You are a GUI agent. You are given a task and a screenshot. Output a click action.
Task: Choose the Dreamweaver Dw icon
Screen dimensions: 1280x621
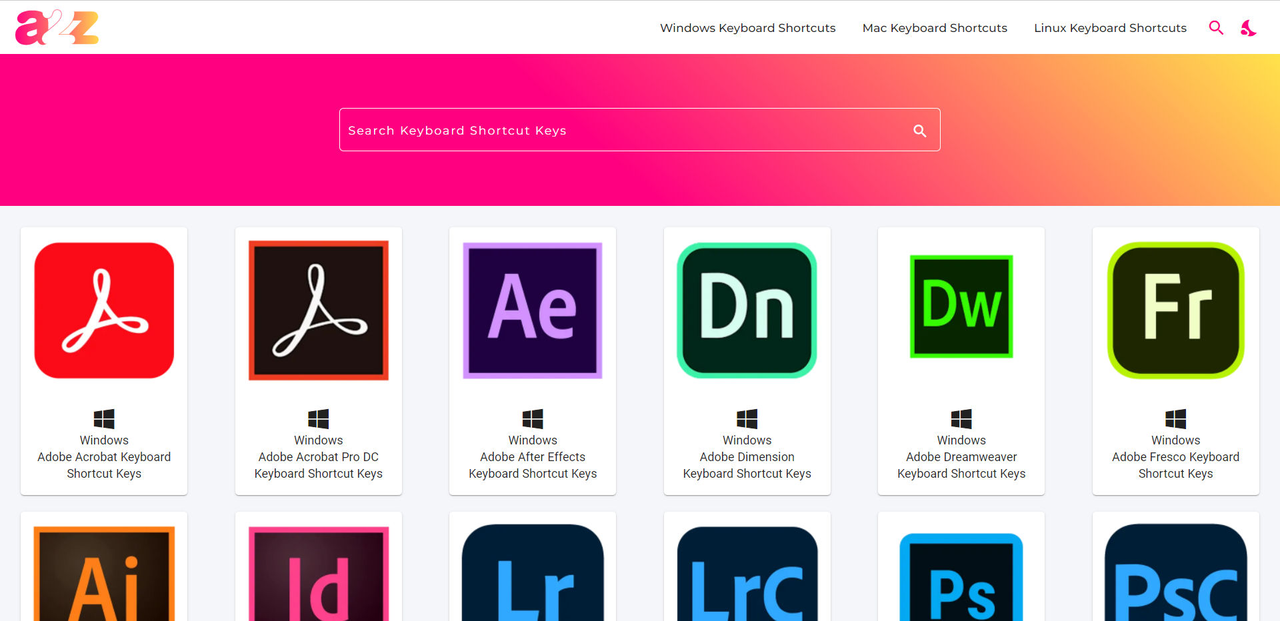[961, 307]
